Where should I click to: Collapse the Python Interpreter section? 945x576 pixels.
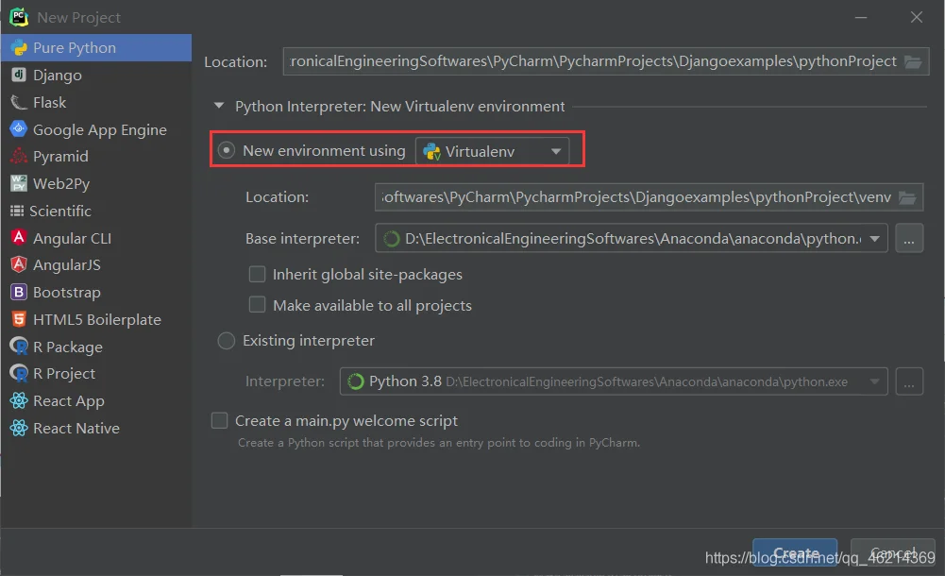coord(219,106)
